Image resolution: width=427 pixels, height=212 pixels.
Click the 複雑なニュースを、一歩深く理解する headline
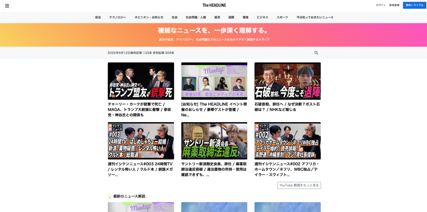pyautogui.click(x=214, y=30)
